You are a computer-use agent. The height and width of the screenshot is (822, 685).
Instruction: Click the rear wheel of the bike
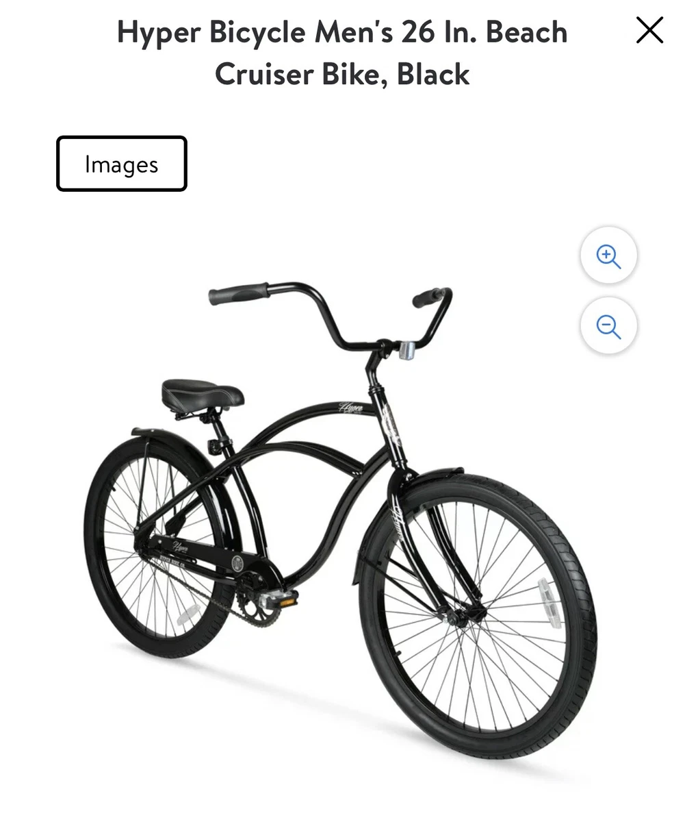159,547
